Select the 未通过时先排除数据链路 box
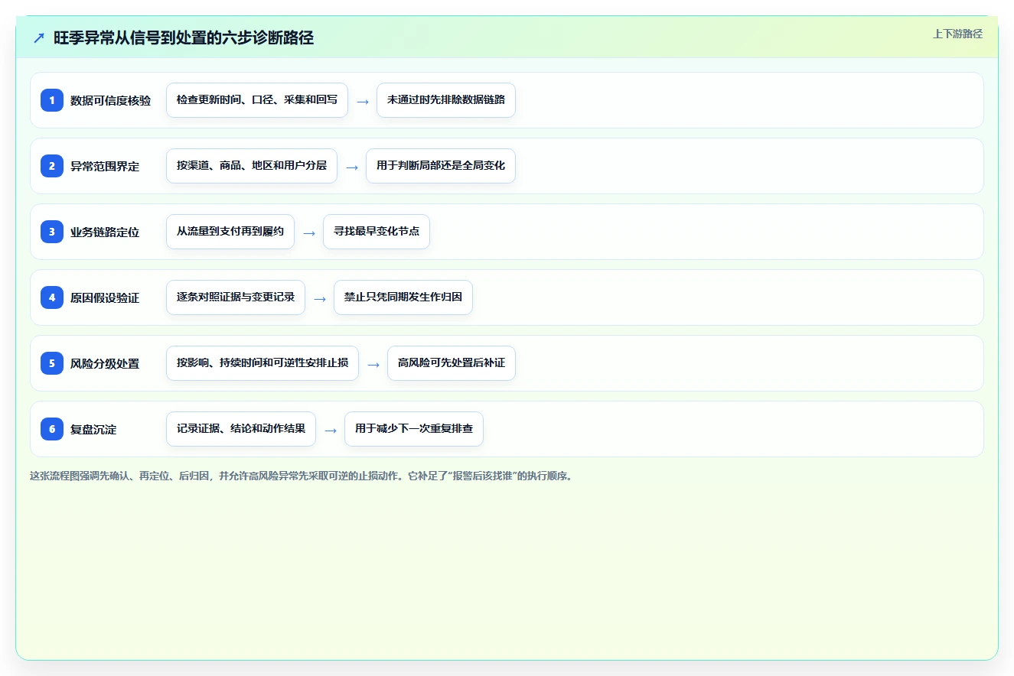The width and height of the screenshot is (1014, 676). [446, 99]
